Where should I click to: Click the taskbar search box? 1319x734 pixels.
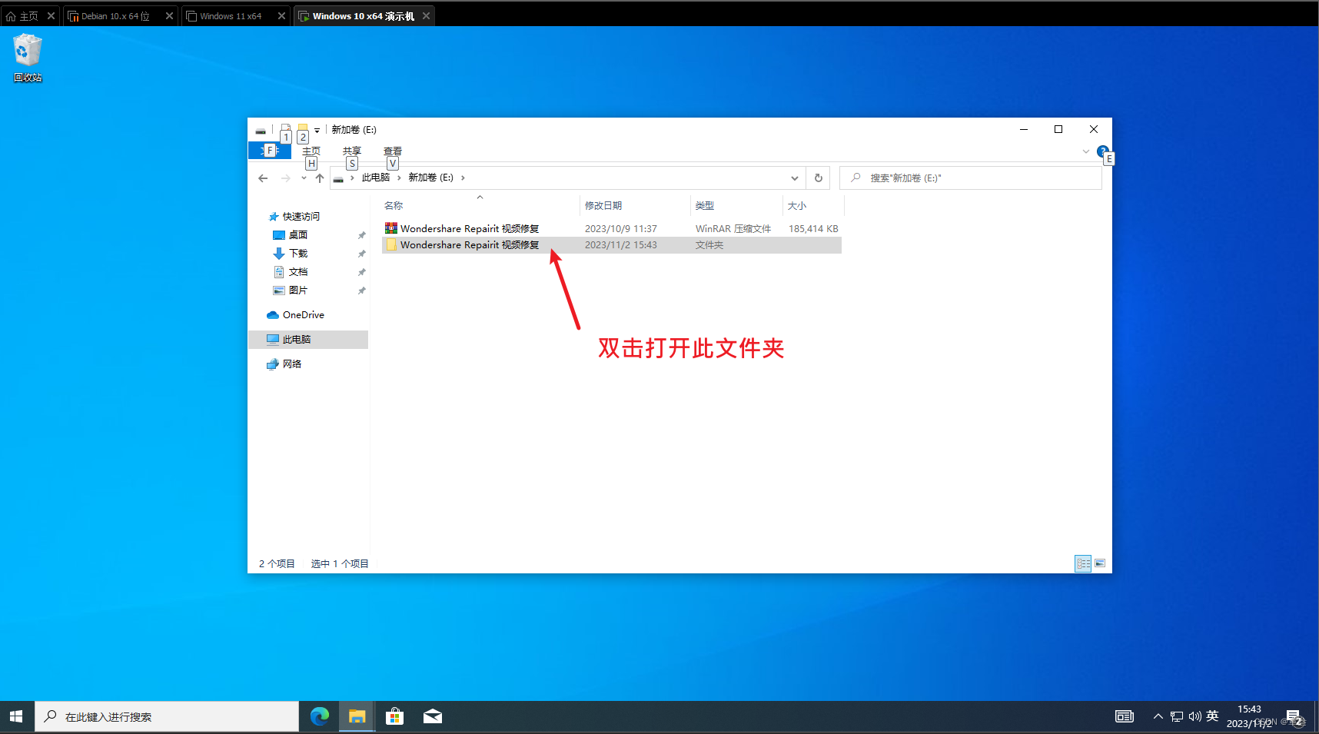coord(167,716)
